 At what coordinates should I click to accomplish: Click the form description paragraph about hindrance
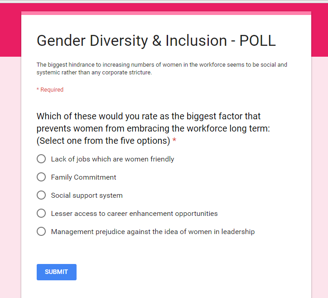tap(162, 68)
